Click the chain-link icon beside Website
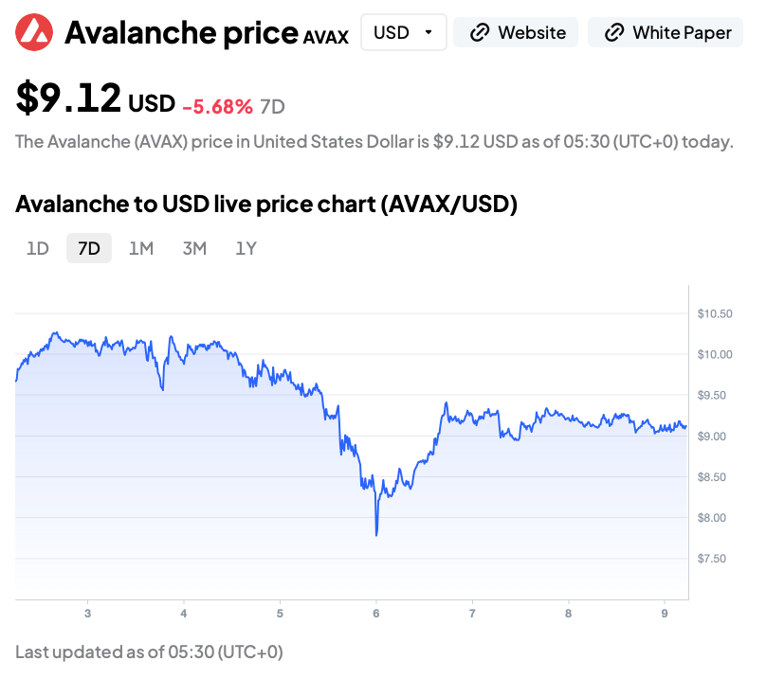The width and height of the screenshot is (766, 678). pos(481,33)
